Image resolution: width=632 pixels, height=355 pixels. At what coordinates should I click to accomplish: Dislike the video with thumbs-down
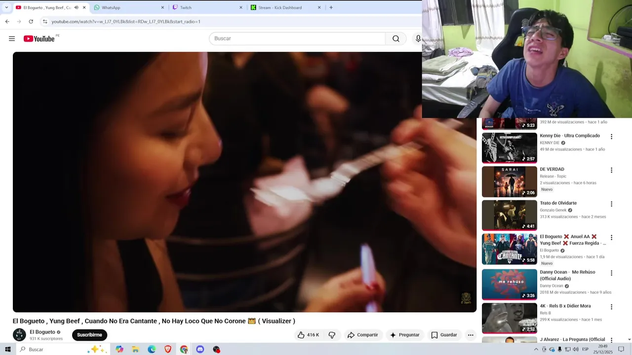coord(332,335)
